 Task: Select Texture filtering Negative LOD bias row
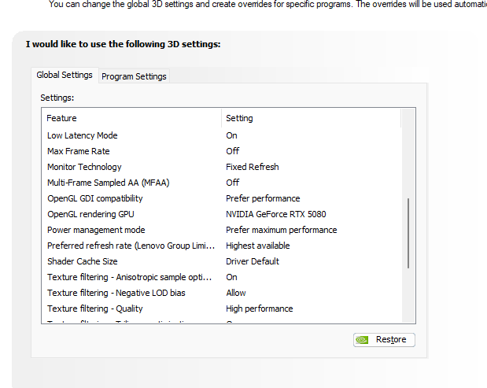coord(221,293)
